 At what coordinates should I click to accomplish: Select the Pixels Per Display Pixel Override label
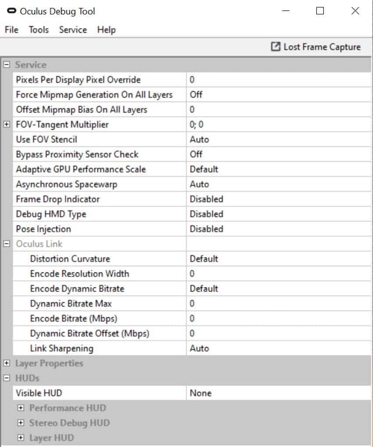(x=78, y=79)
